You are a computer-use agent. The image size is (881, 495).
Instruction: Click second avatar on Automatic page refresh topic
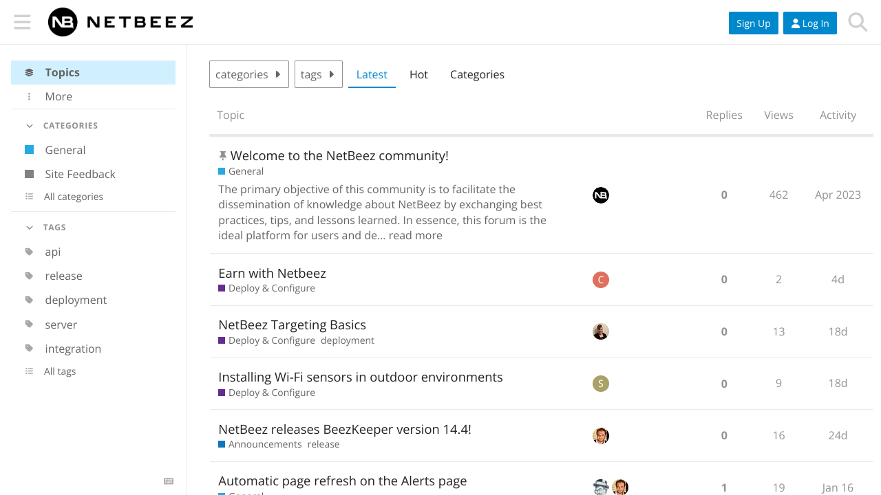pos(620,487)
